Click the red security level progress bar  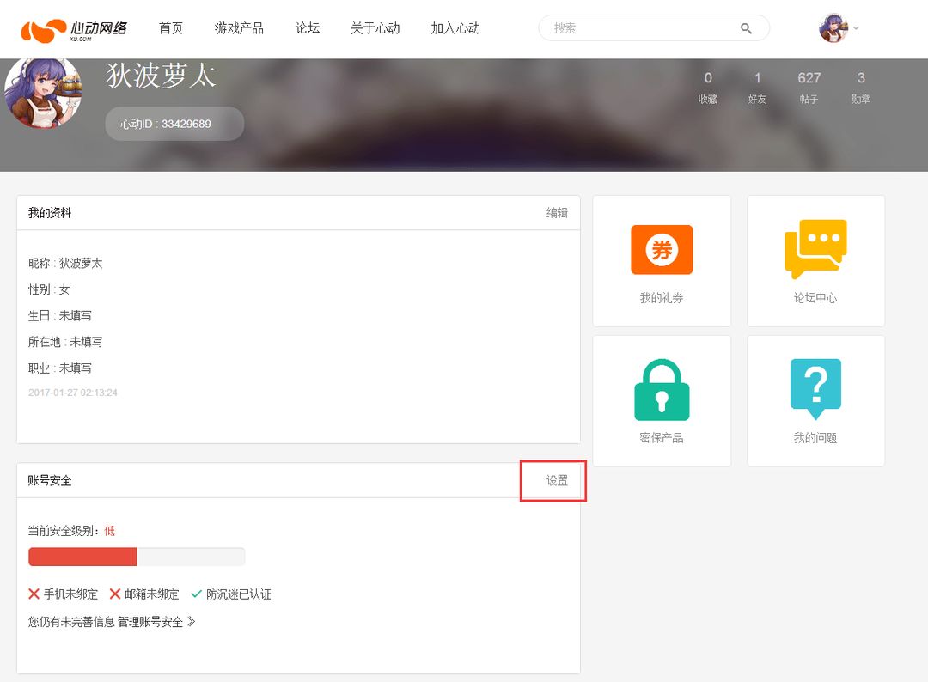pyautogui.click(x=137, y=557)
